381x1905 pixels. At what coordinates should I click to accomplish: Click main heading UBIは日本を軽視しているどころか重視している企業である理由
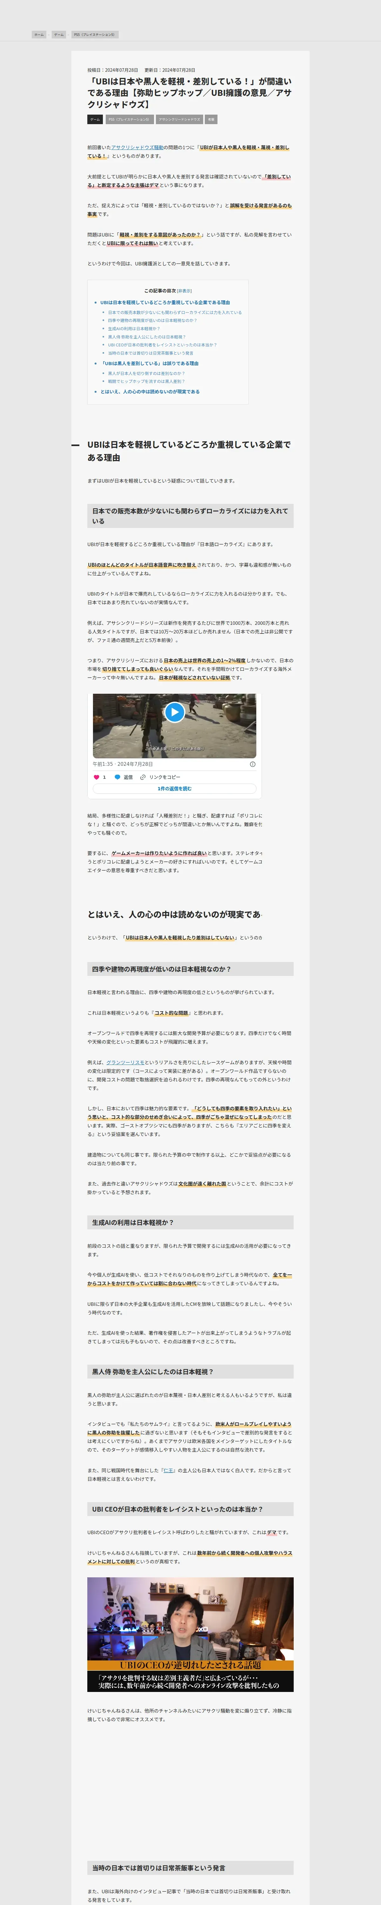(x=190, y=451)
